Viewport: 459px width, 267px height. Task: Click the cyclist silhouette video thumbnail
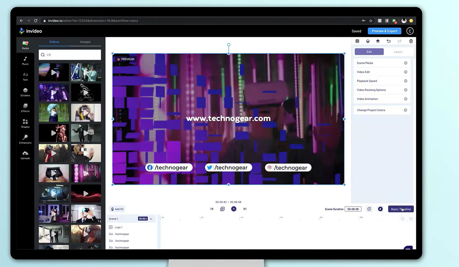(x=86, y=93)
